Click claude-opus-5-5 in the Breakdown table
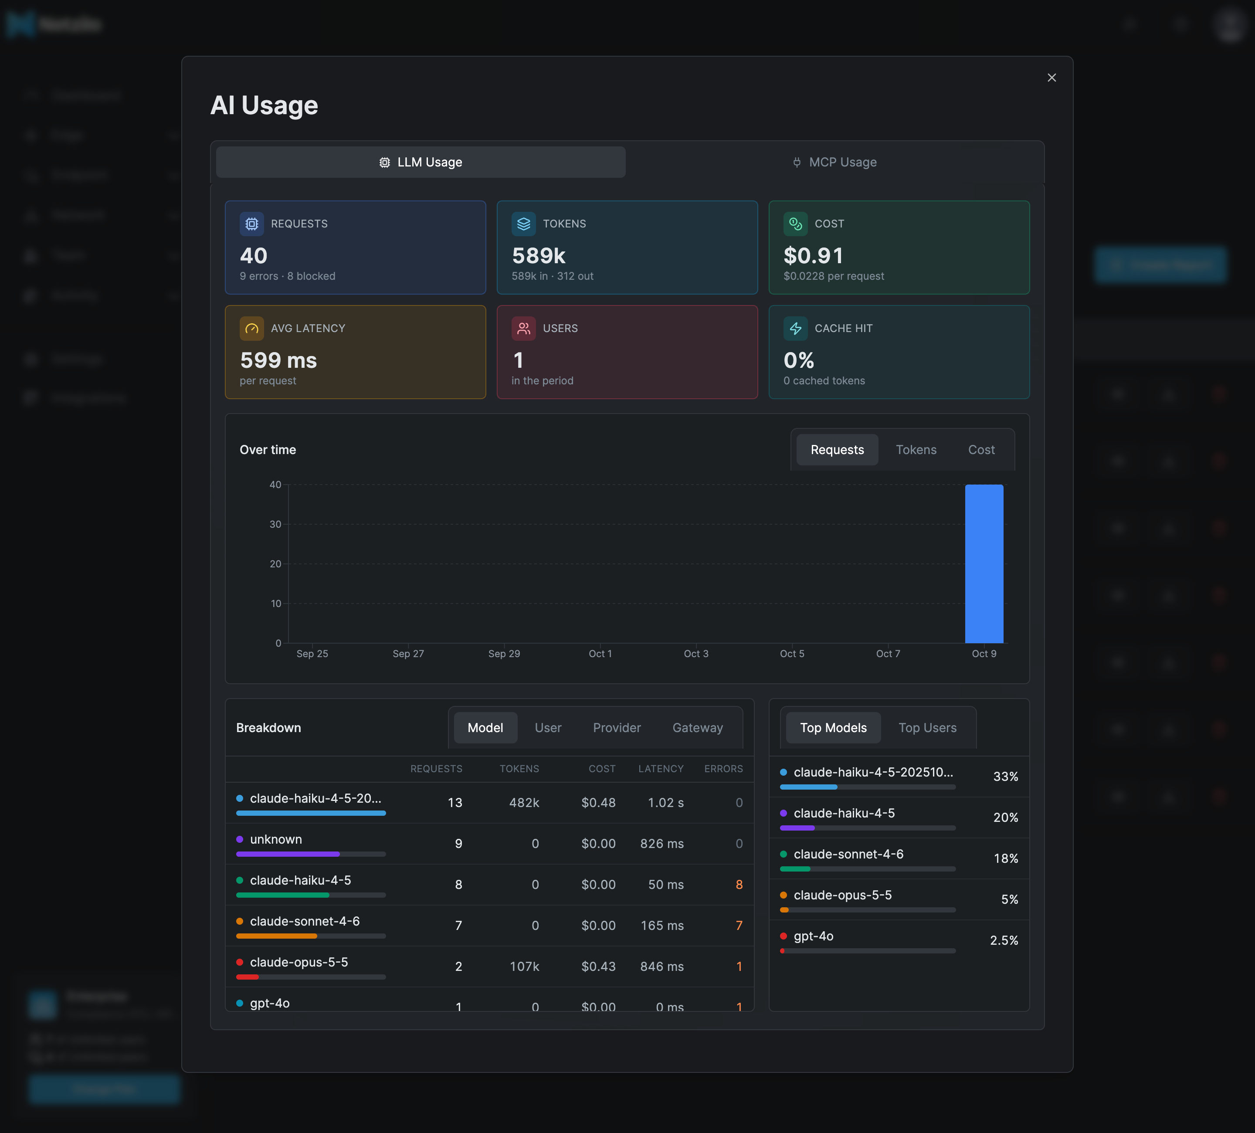The width and height of the screenshot is (1255, 1133). (x=299, y=963)
